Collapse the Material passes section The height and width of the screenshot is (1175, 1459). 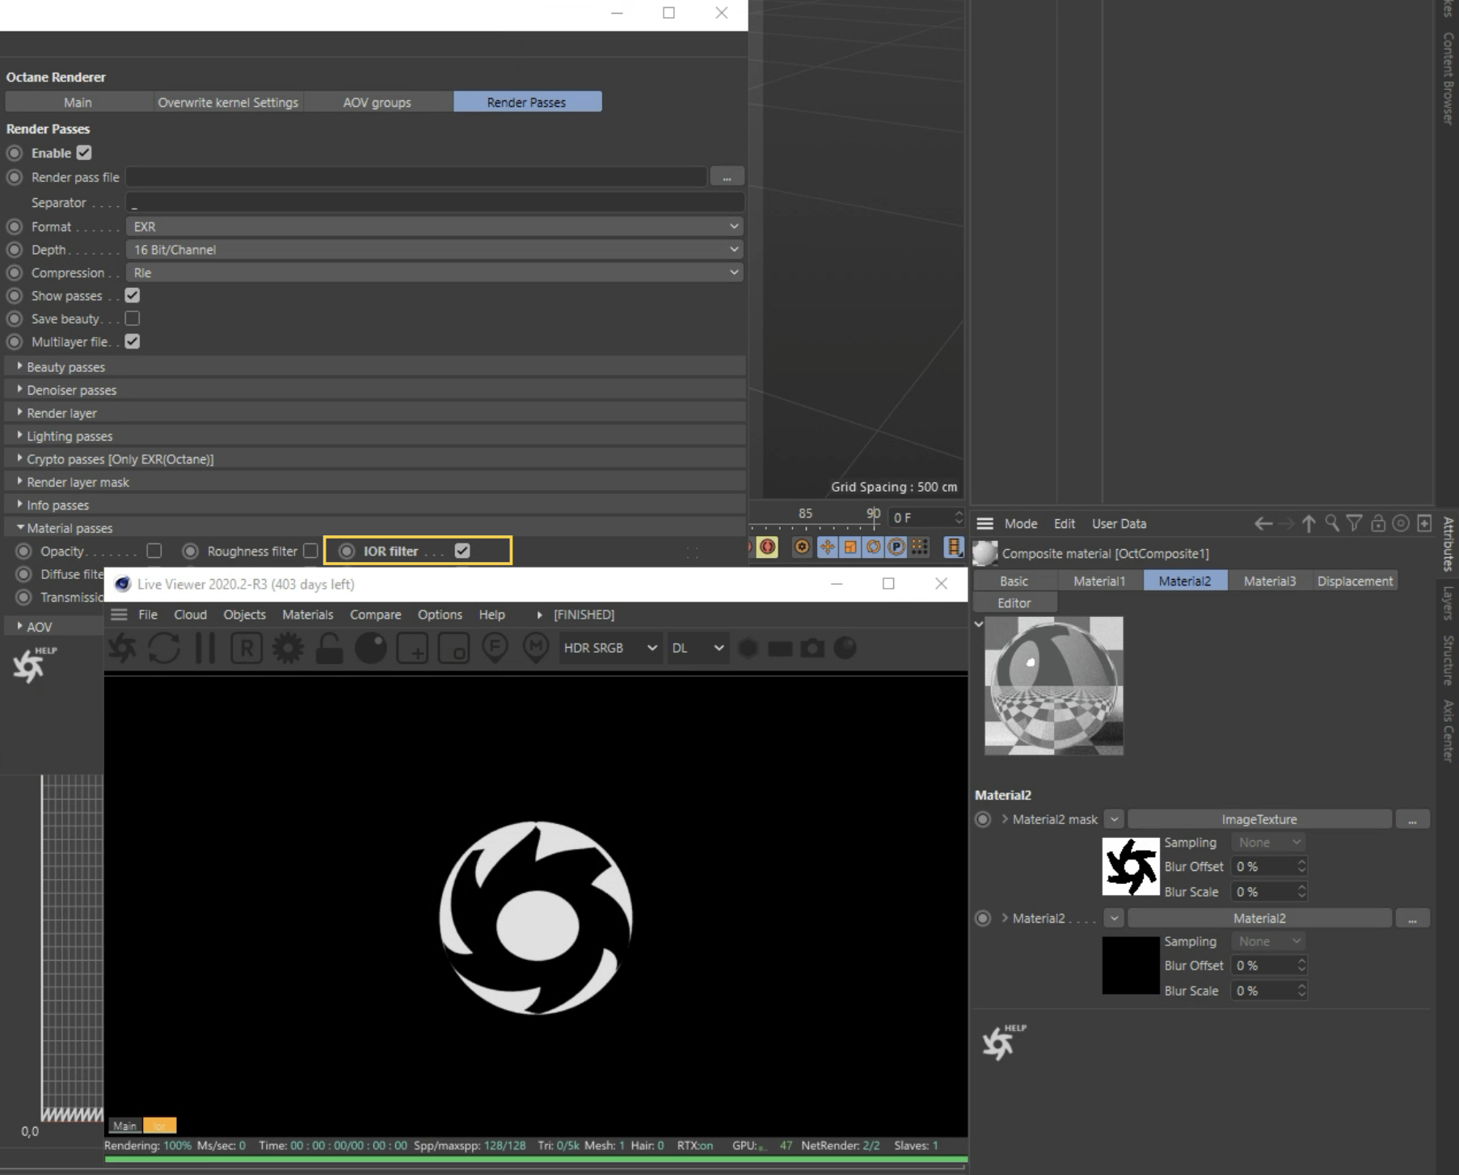pyautogui.click(x=375, y=528)
